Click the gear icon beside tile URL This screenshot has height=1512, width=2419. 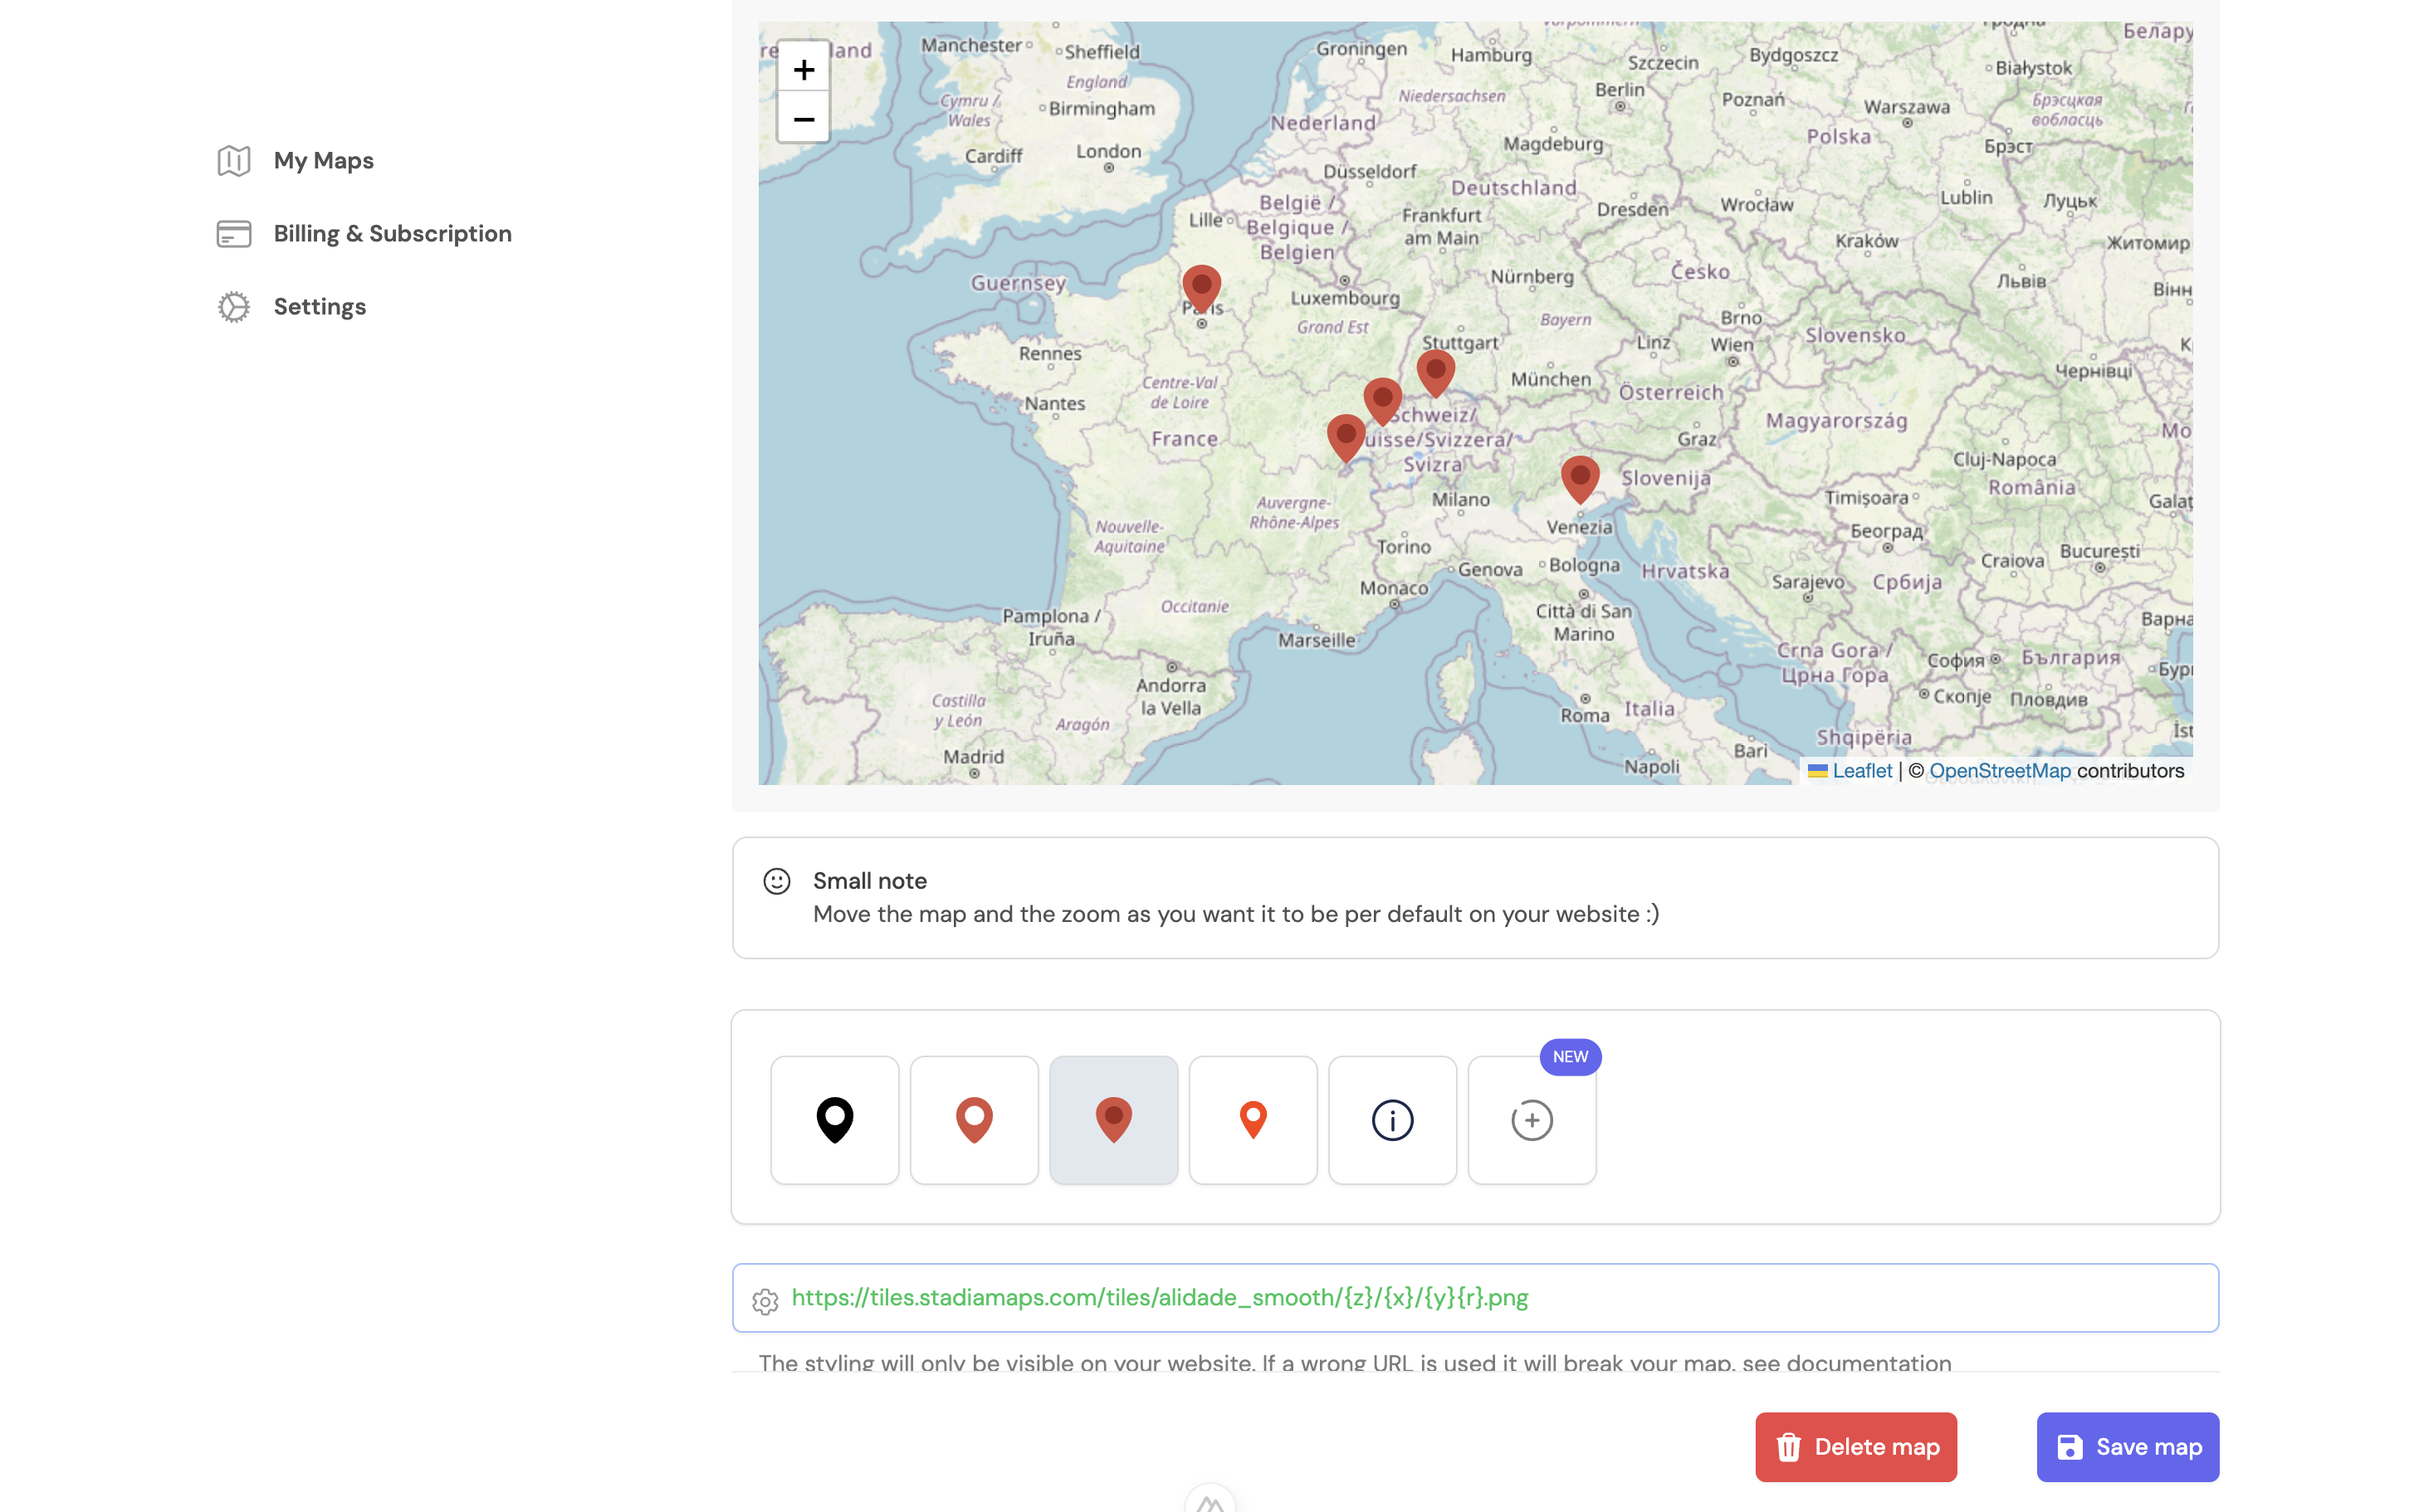tap(765, 1300)
